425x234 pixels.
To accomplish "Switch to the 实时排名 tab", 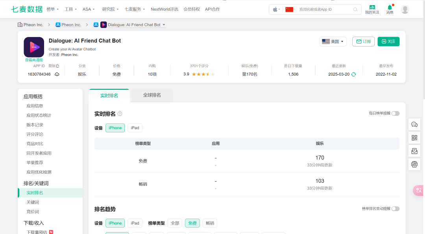I will coord(109,96).
